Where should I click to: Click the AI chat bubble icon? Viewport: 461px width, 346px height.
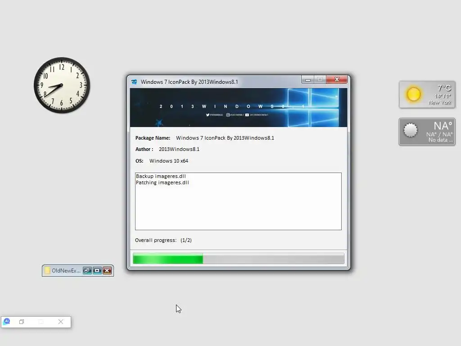[x=7, y=321]
